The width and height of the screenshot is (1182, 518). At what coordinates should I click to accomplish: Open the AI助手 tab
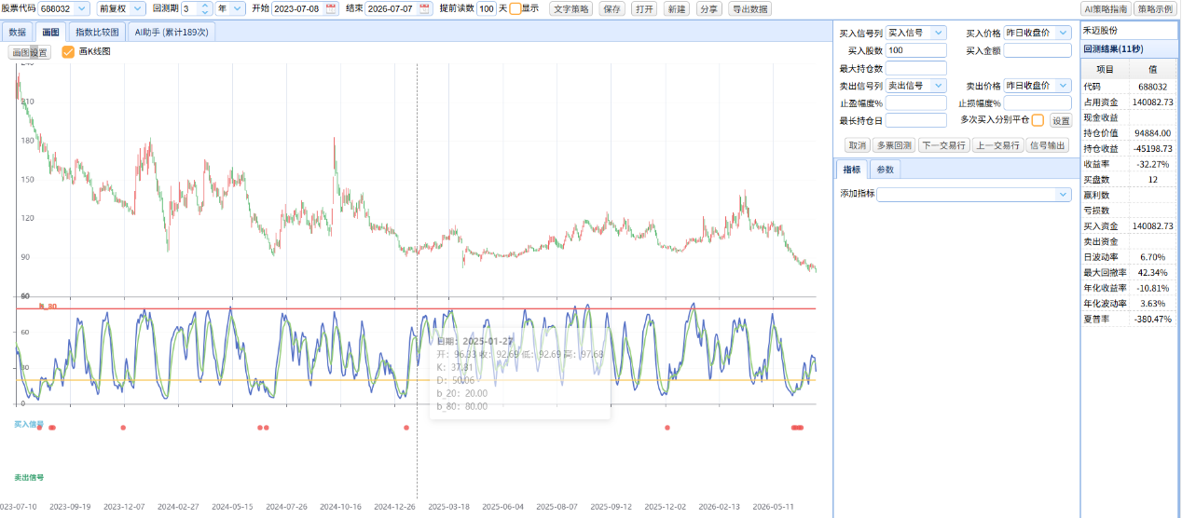[172, 32]
